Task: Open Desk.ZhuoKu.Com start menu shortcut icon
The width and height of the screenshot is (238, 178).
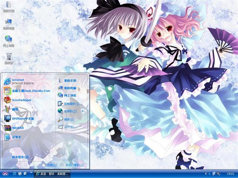Action: [7, 91]
